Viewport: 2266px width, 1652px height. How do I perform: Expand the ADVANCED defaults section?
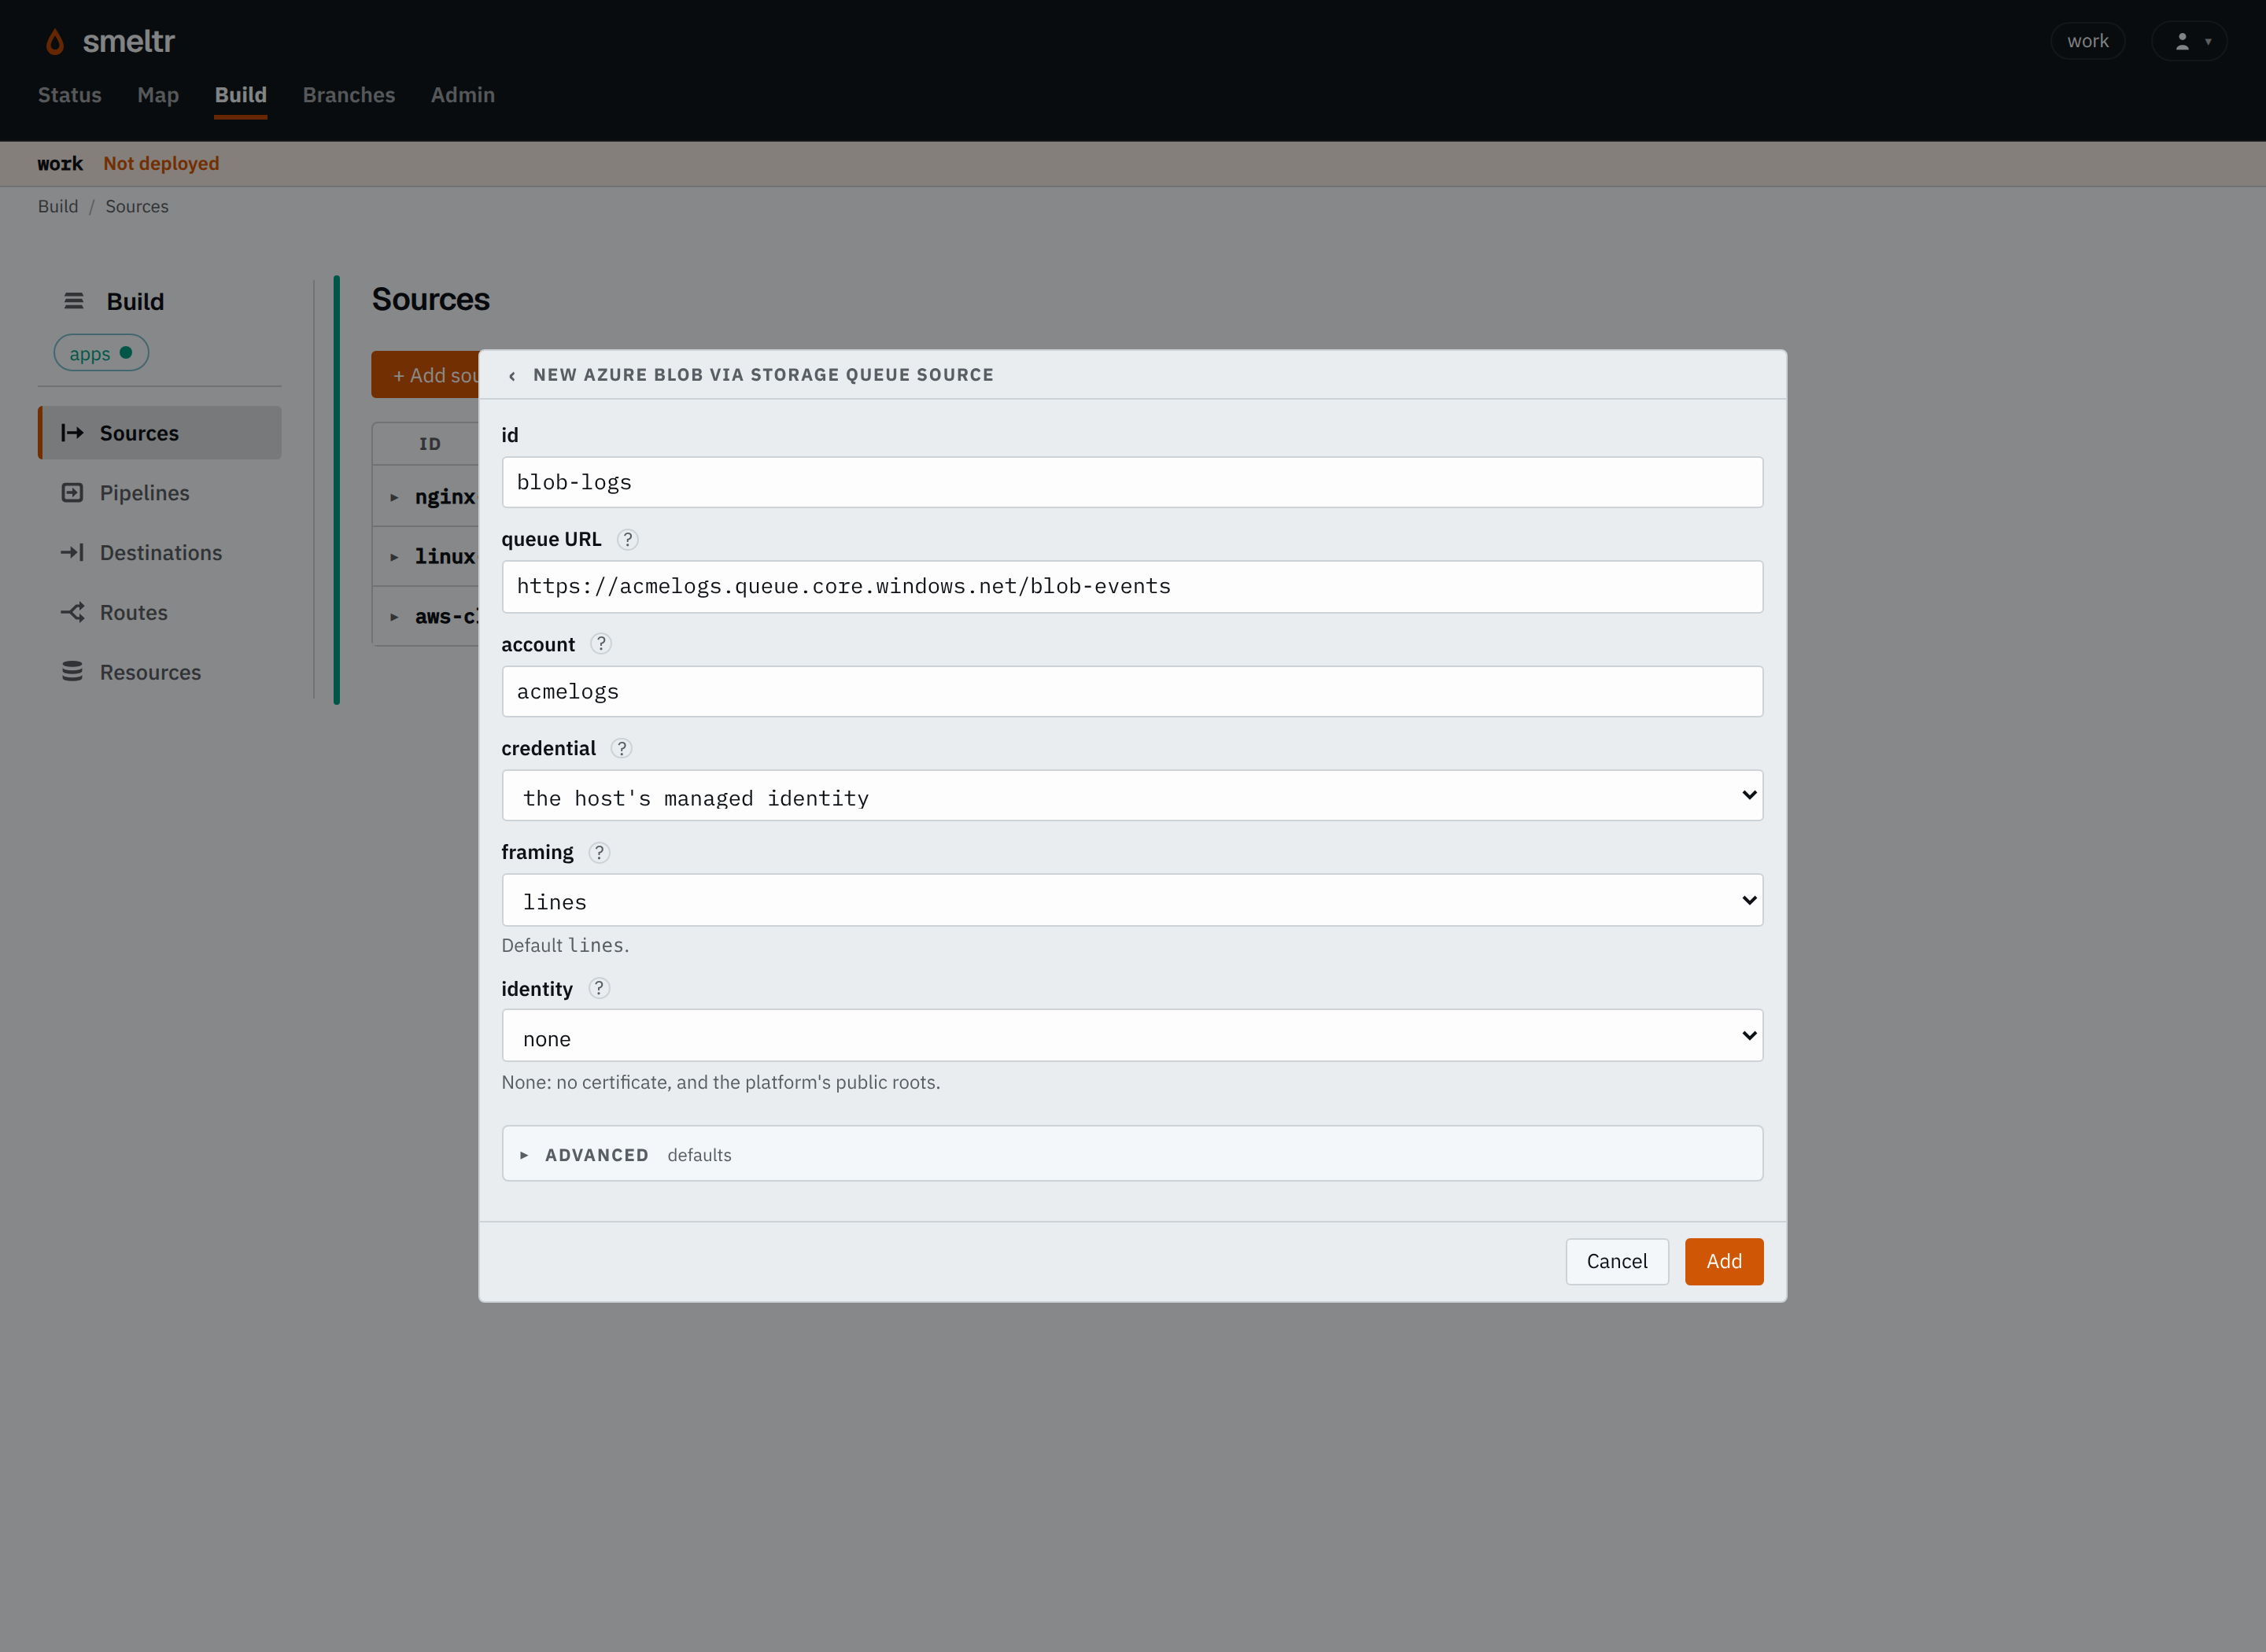pyautogui.click(x=1132, y=1154)
